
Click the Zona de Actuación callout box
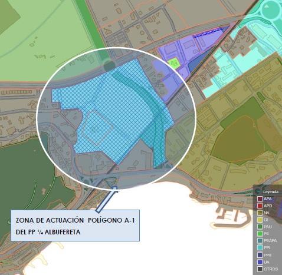[x=75, y=226]
